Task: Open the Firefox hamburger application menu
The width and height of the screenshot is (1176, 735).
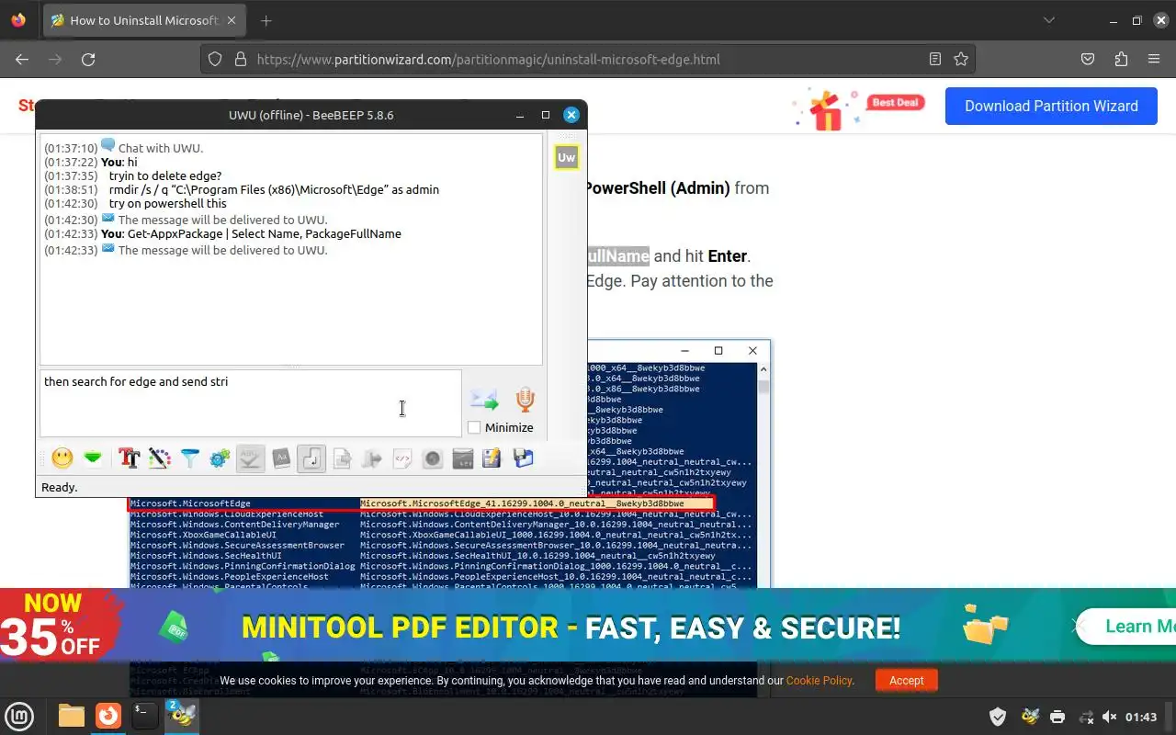Action: point(1154,59)
